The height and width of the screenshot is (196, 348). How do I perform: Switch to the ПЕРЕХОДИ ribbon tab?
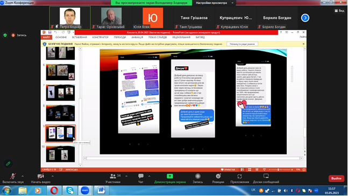120,37
